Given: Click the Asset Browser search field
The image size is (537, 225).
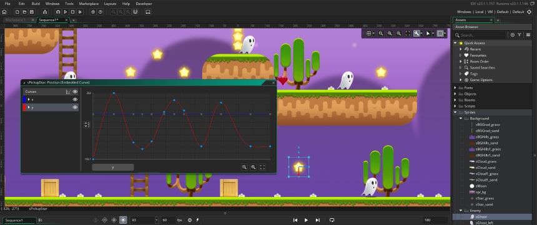Looking at the screenshot, I should pos(481,35).
